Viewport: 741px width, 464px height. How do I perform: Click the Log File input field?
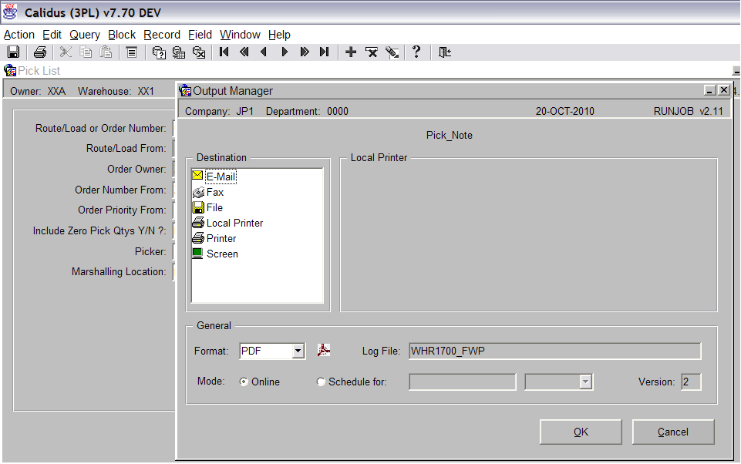coord(555,351)
